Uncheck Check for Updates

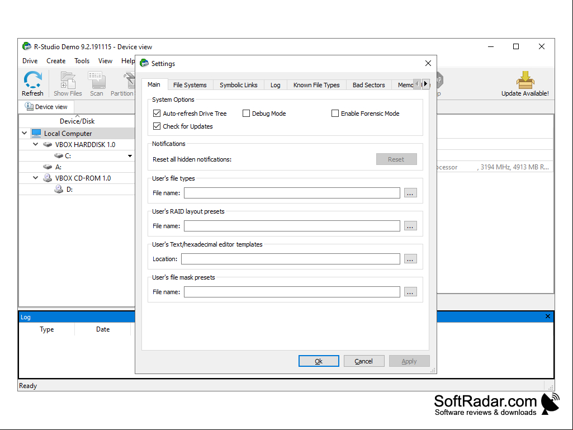pyautogui.click(x=157, y=126)
